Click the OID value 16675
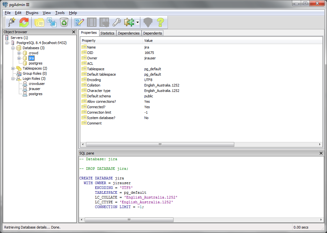The width and height of the screenshot is (327, 233). (x=149, y=53)
